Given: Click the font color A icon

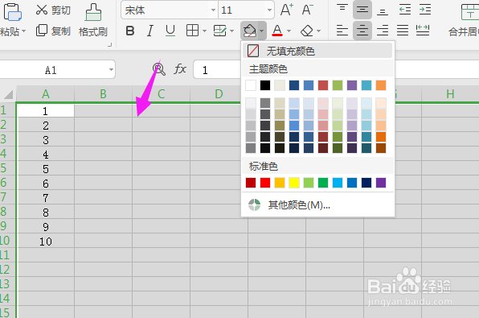Looking at the screenshot, I should coord(277,31).
